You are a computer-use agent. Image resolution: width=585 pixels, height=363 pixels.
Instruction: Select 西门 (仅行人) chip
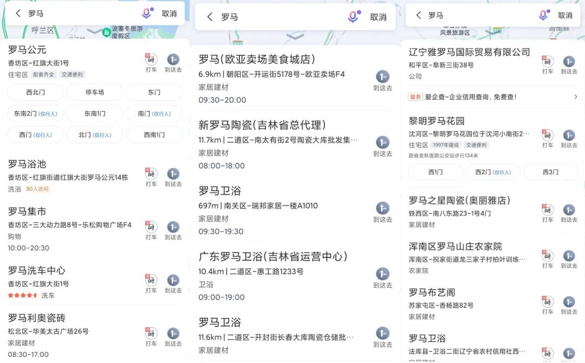click(x=35, y=135)
